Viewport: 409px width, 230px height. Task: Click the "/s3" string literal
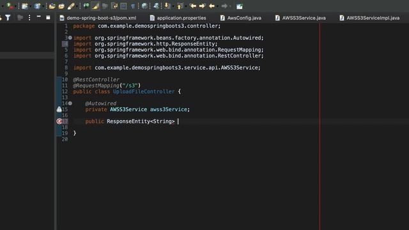click(130, 86)
